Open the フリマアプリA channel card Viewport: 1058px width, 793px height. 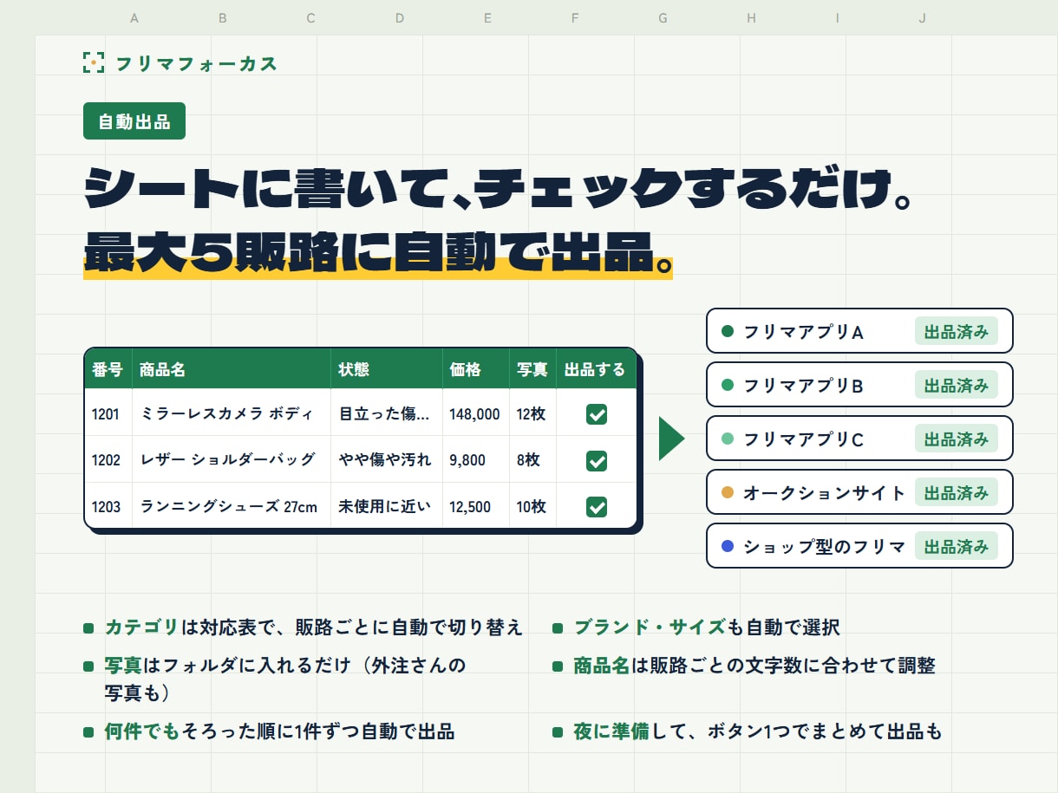tap(859, 331)
